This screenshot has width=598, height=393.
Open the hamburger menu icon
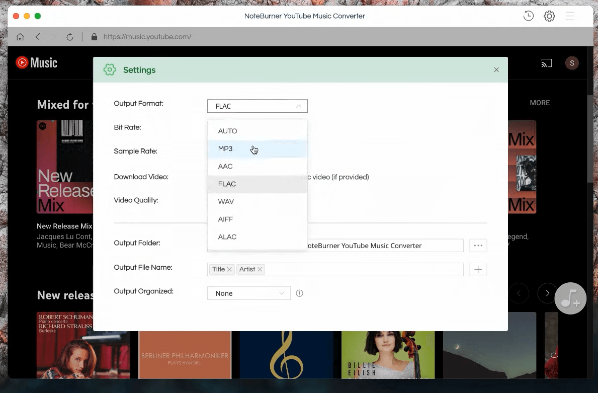point(570,16)
